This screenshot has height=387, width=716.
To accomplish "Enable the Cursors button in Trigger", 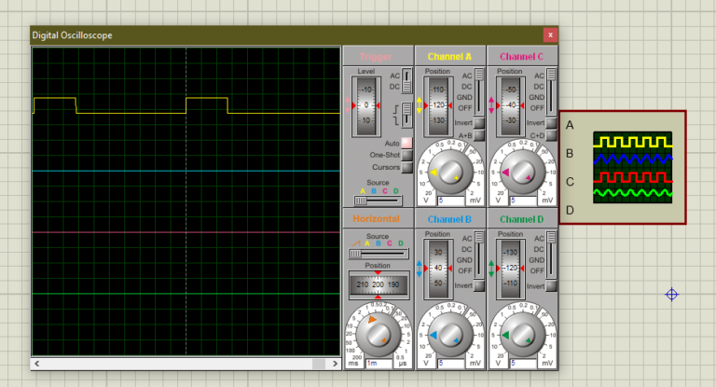I will [406, 167].
